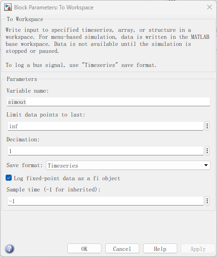217x257 pixels.
Task: Select the Decimation value input field
Action: [x=106, y=151]
